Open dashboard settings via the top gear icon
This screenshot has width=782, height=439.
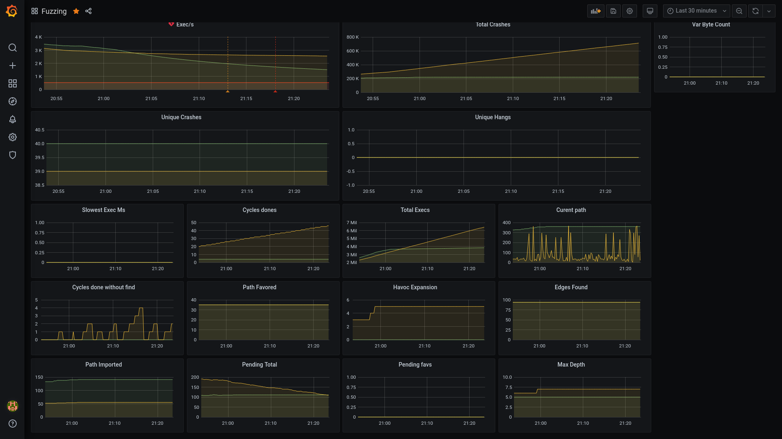point(630,11)
